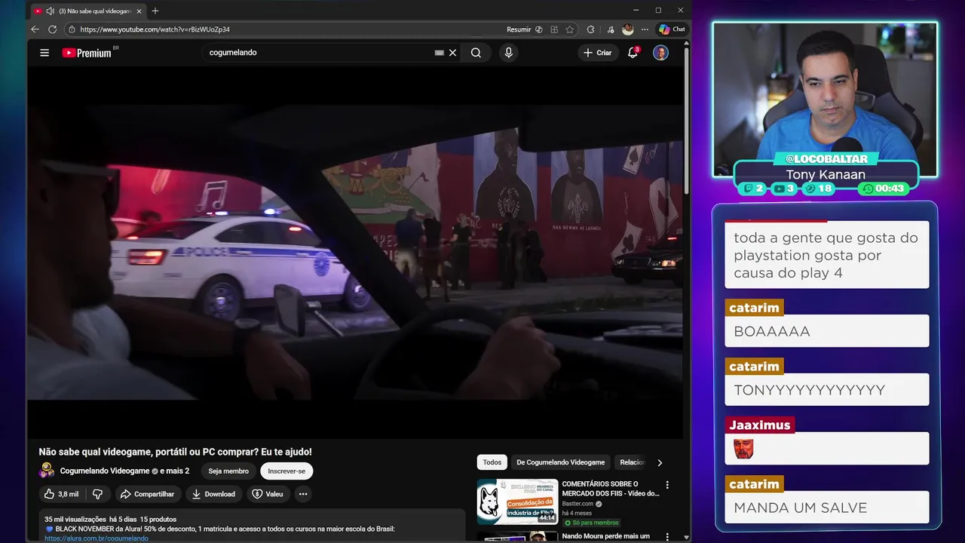Select the YouTube video tab
This screenshot has width=965, height=543.
(87, 11)
